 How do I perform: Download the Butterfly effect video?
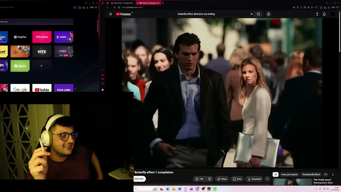point(254,179)
